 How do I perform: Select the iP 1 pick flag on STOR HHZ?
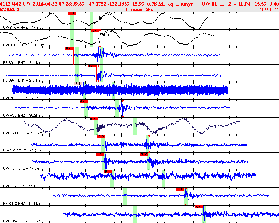pyautogui.click(x=72, y=13)
